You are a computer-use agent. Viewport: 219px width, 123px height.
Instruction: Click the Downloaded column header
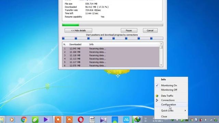75,44
